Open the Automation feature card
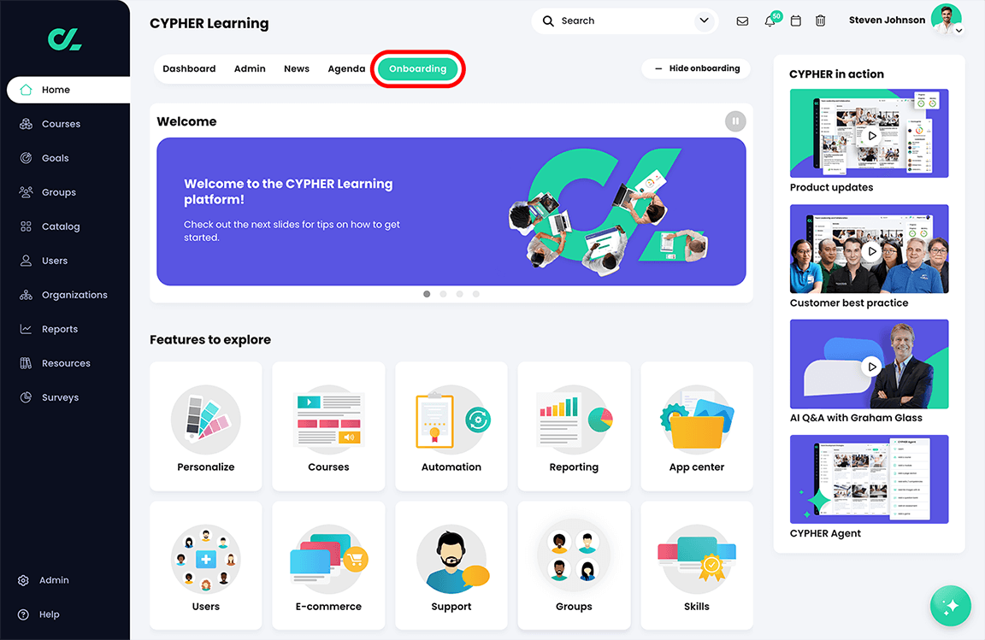 [451, 427]
